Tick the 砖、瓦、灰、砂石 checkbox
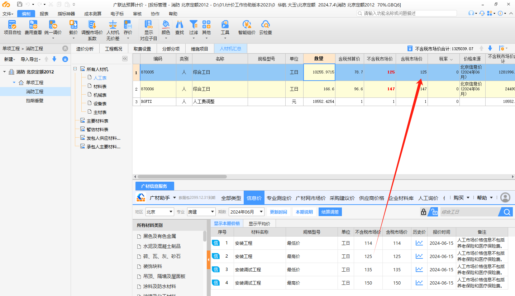 tap(139, 257)
